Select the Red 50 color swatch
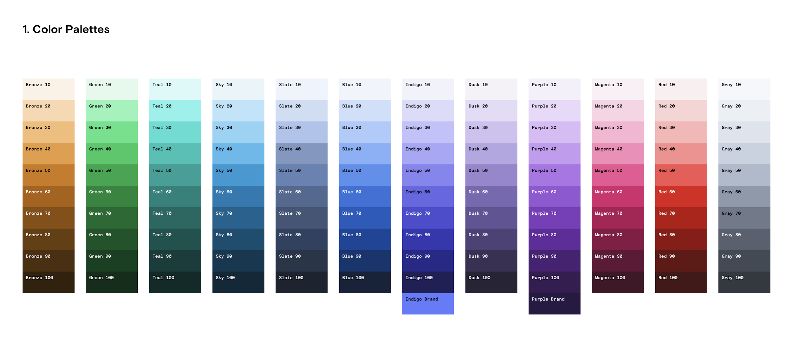The height and width of the screenshot is (337, 793). (681, 175)
